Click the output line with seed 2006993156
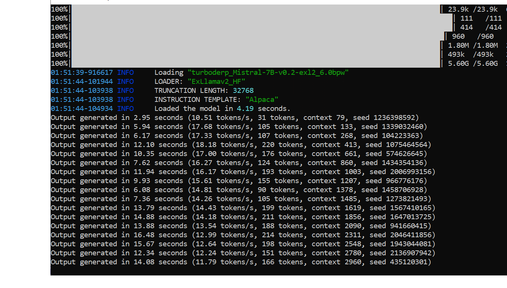Image resolution: width=507 pixels, height=288 pixels. click(x=243, y=172)
